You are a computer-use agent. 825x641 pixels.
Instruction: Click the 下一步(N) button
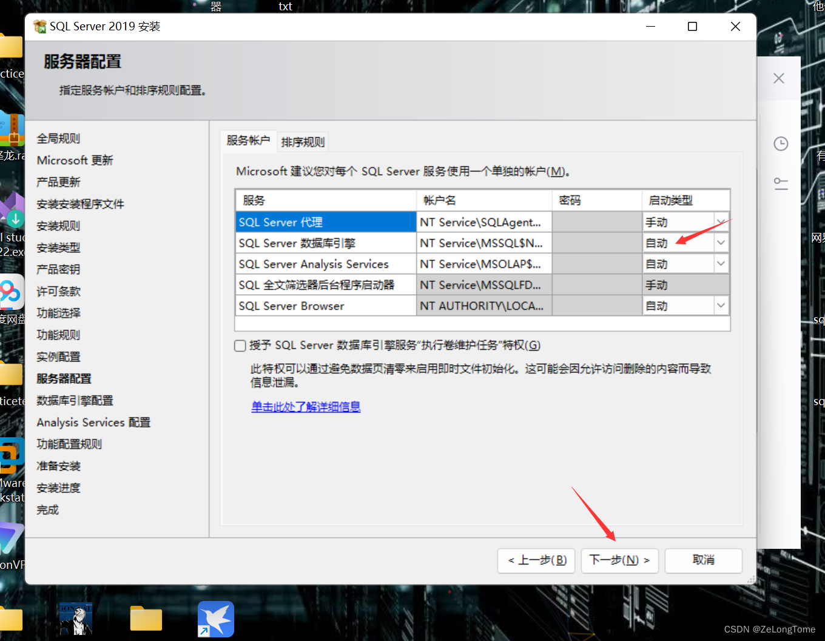619,560
